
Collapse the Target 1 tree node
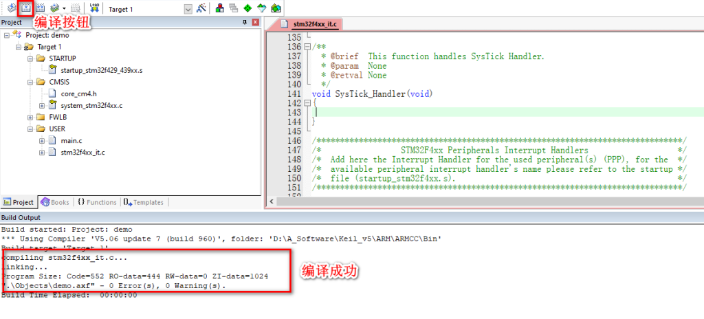tap(19, 47)
